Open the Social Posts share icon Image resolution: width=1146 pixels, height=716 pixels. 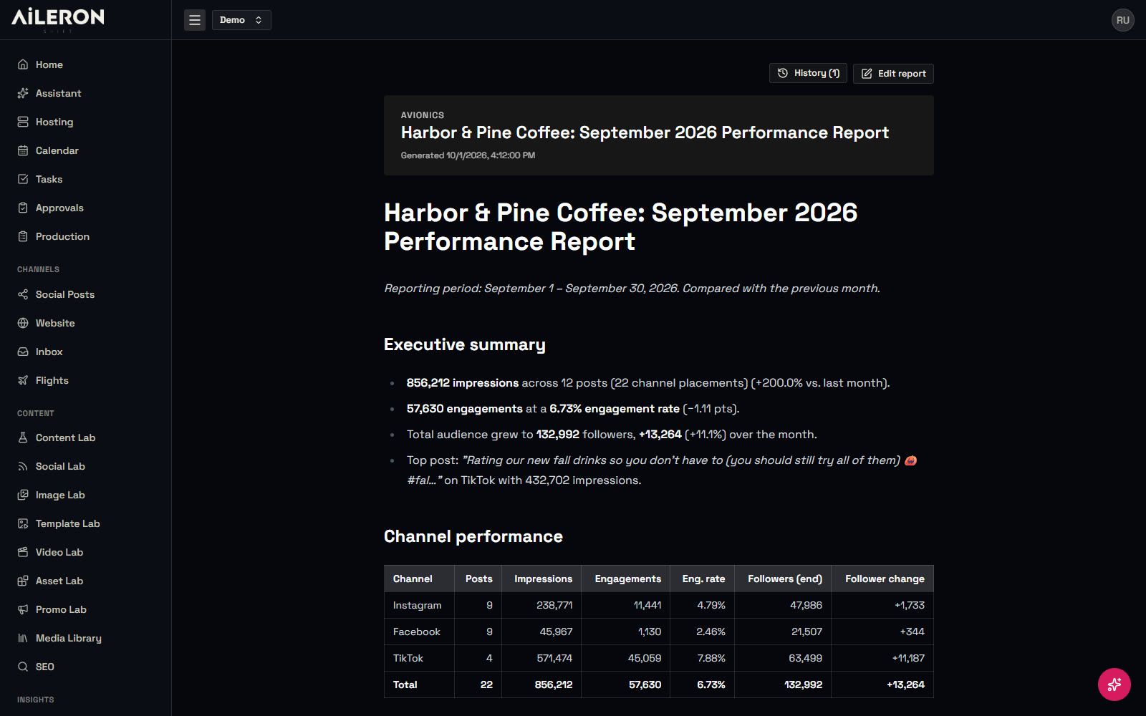coord(23,294)
